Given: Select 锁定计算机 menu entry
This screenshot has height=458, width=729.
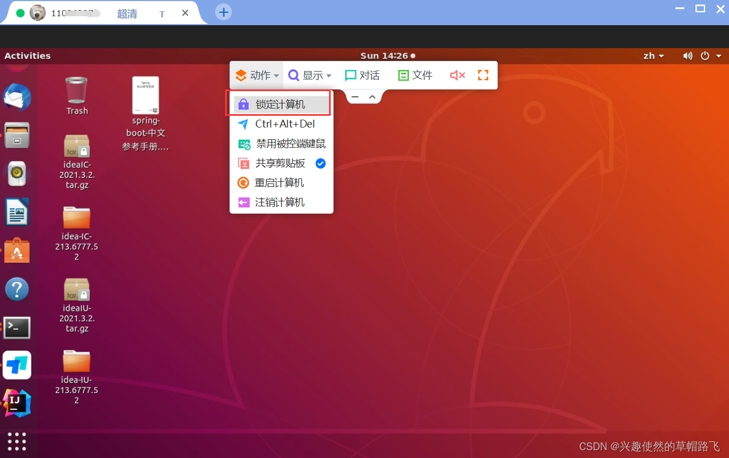Looking at the screenshot, I should (281, 105).
